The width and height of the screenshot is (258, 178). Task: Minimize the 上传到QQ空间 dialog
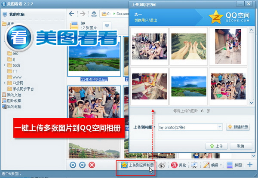point(240,4)
